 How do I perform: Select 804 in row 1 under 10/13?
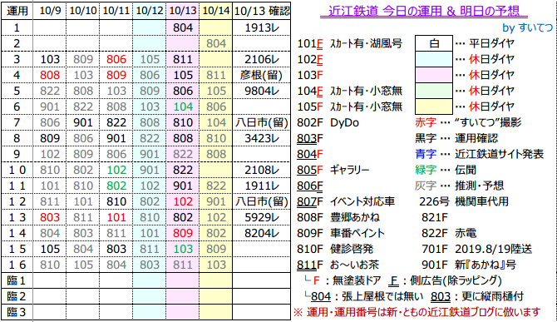point(183,27)
